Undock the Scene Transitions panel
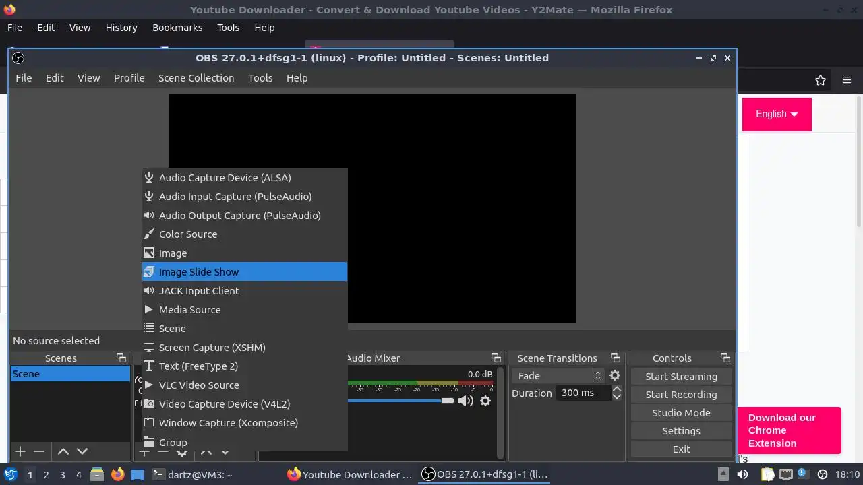The width and height of the screenshot is (863, 485). pos(615,358)
